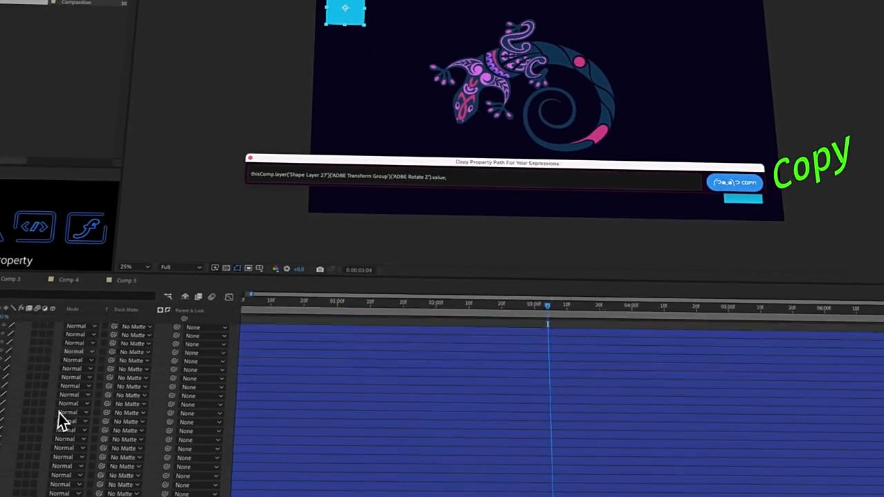The image size is (884, 497).
Task: Open the Full resolution dropdown
Action: tap(181, 267)
